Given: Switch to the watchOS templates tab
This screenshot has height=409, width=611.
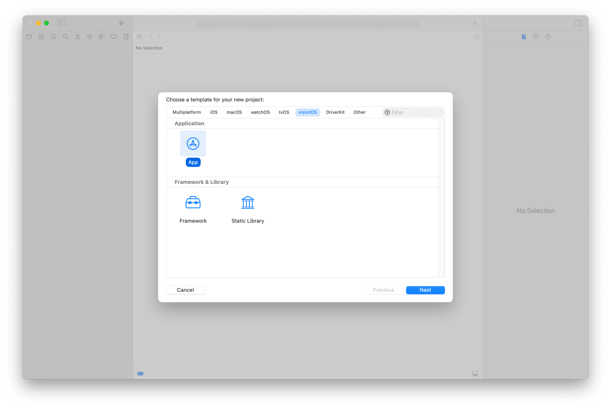Looking at the screenshot, I should 260,112.
